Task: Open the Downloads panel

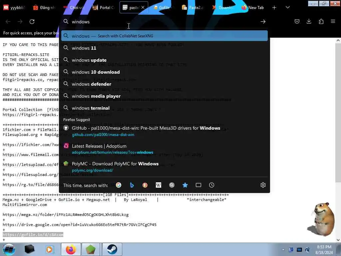Action: (x=309, y=21)
